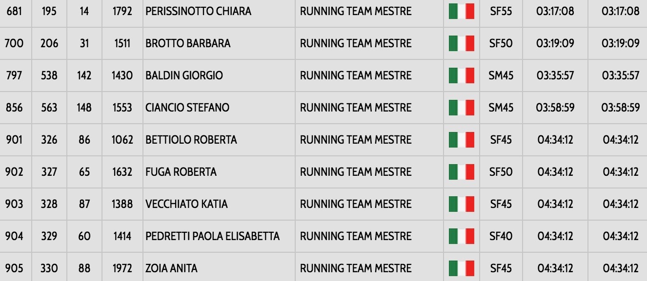The height and width of the screenshot is (281, 647).
Task: Click the Italian flag beside Vecchiato Katia
Action: 461,204
